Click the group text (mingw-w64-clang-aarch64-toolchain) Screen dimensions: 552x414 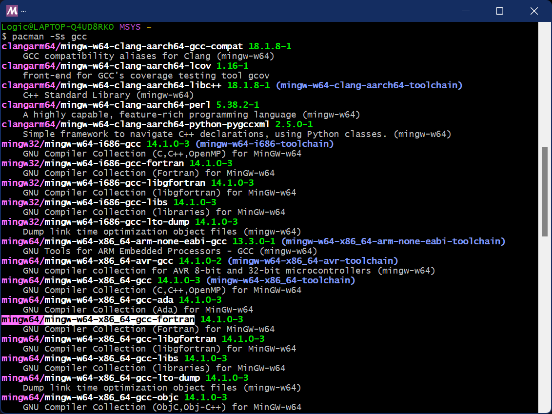point(369,85)
